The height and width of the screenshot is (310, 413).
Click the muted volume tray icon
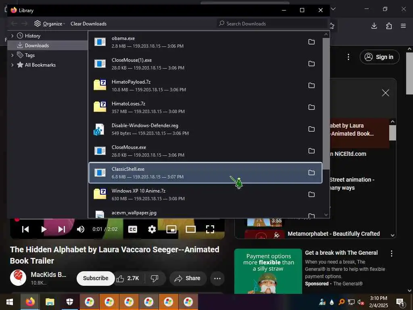tap(361, 302)
